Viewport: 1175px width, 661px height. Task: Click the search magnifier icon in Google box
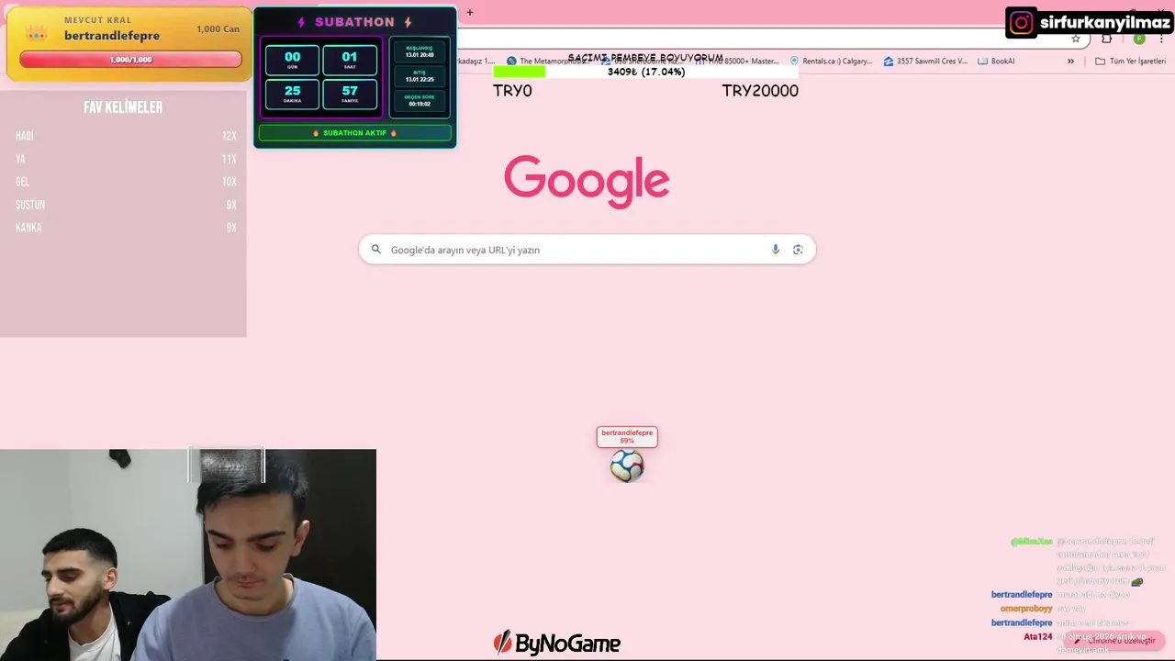375,250
